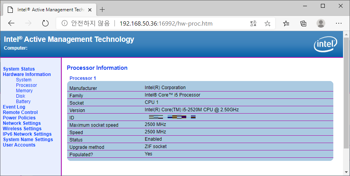Open Hardware Information section

tap(27, 74)
